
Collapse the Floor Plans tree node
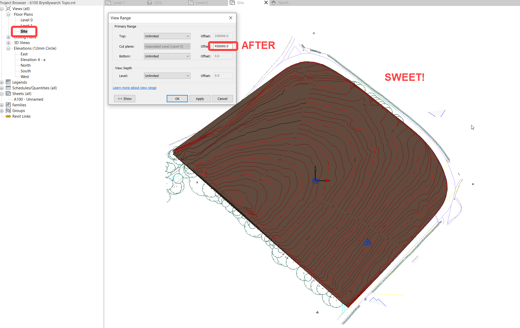point(8,14)
